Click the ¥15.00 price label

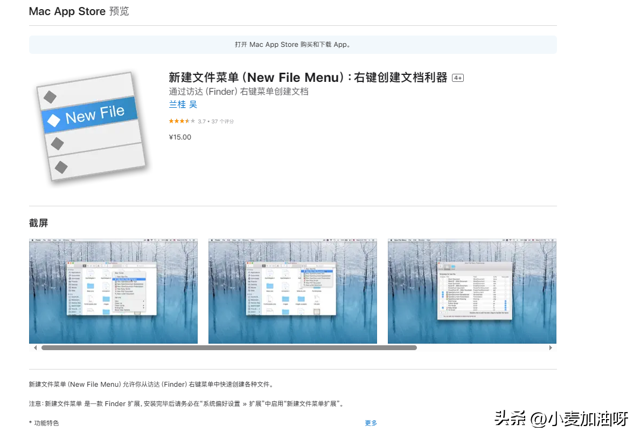[180, 137]
